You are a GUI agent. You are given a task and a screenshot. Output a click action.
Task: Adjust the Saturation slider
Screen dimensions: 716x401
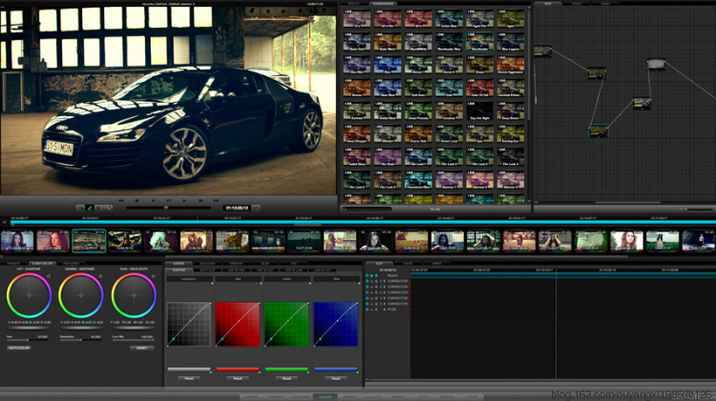80,340
